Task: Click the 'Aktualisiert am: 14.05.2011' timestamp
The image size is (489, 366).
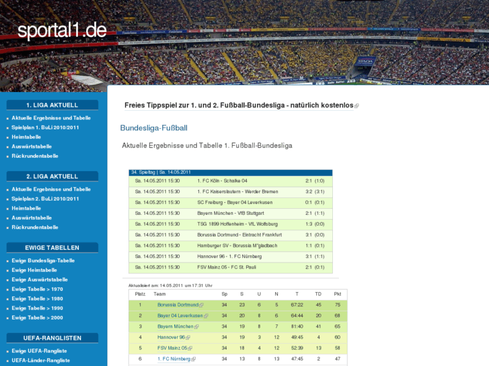Action: (x=171, y=285)
